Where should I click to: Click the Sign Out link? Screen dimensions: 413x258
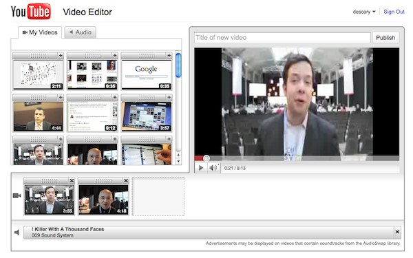[x=394, y=12]
